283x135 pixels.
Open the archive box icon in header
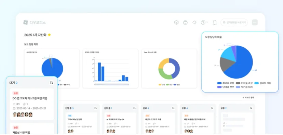pos(185,22)
